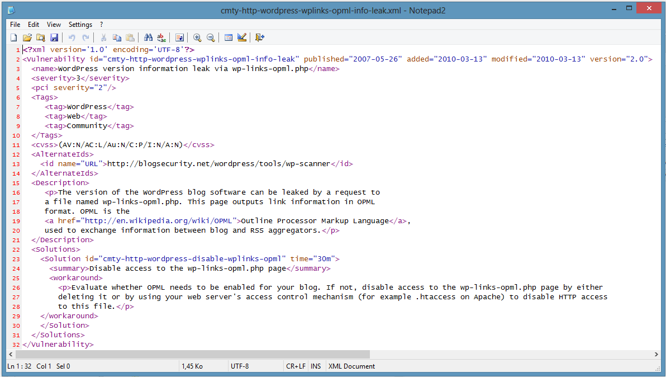Save the file using the floppy disk icon

tap(54, 37)
